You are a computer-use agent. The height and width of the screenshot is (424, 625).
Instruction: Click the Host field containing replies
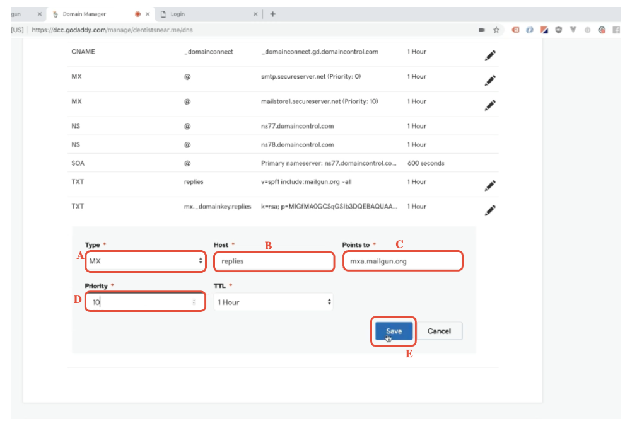(274, 261)
